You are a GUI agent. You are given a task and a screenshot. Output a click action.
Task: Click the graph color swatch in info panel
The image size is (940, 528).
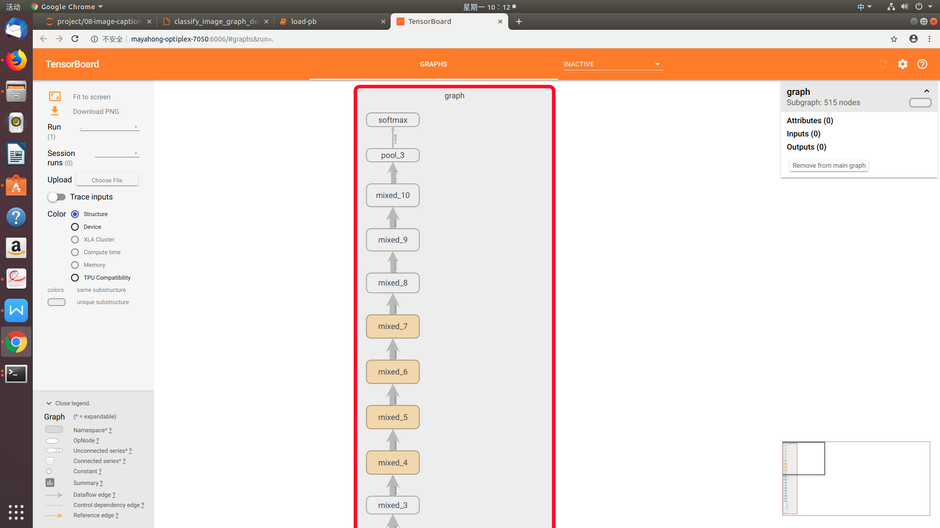[920, 103]
